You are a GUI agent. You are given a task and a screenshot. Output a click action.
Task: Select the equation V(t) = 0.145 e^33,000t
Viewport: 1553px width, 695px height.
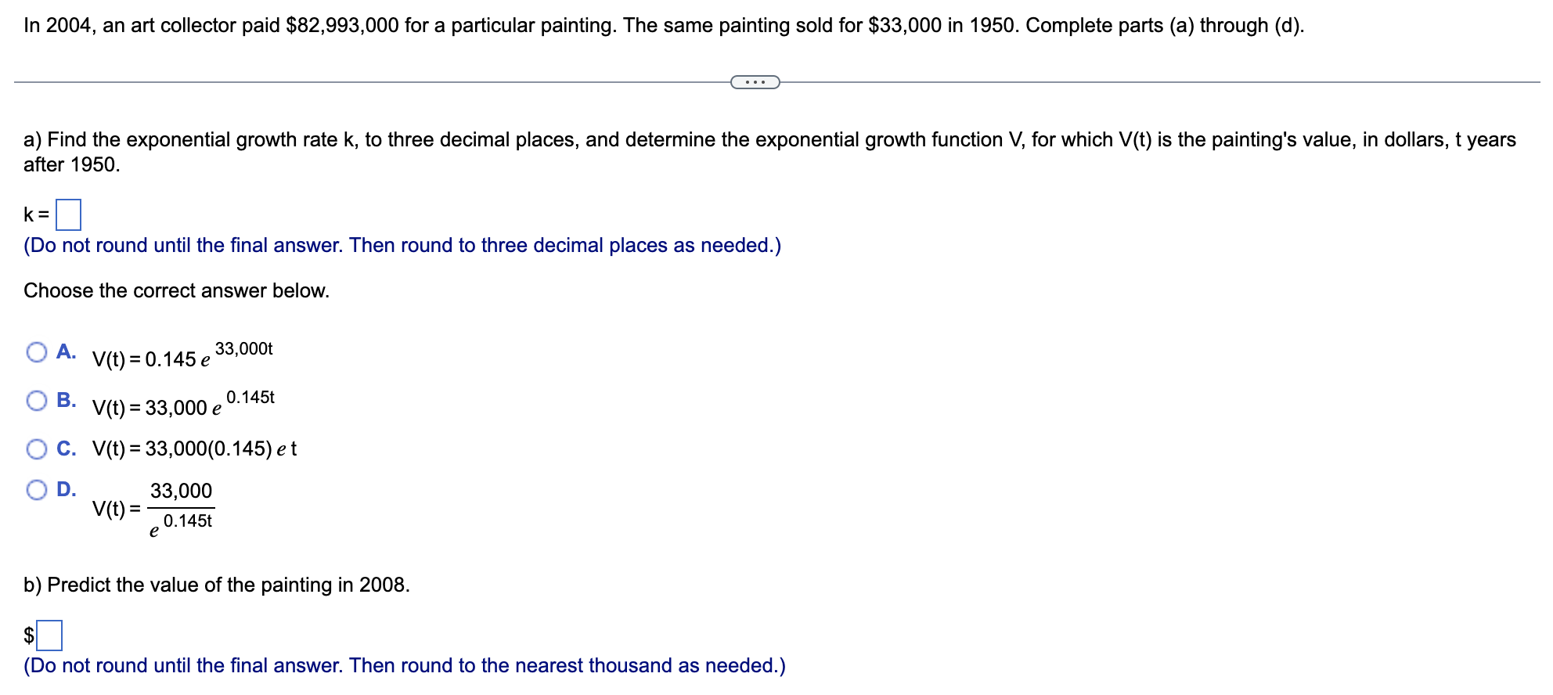(x=182, y=356)
